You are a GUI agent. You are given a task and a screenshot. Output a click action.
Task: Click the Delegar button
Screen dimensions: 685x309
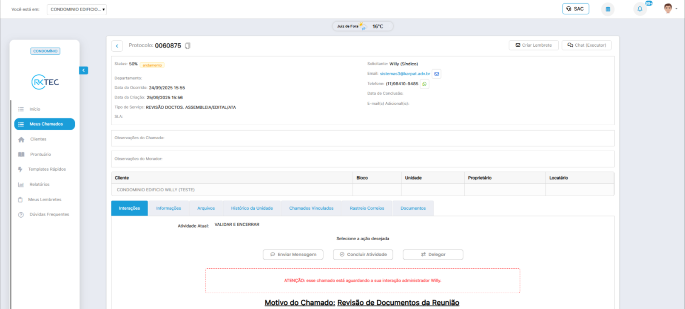point(432,255)
